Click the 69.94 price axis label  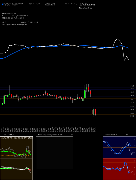tap(132, 106)
